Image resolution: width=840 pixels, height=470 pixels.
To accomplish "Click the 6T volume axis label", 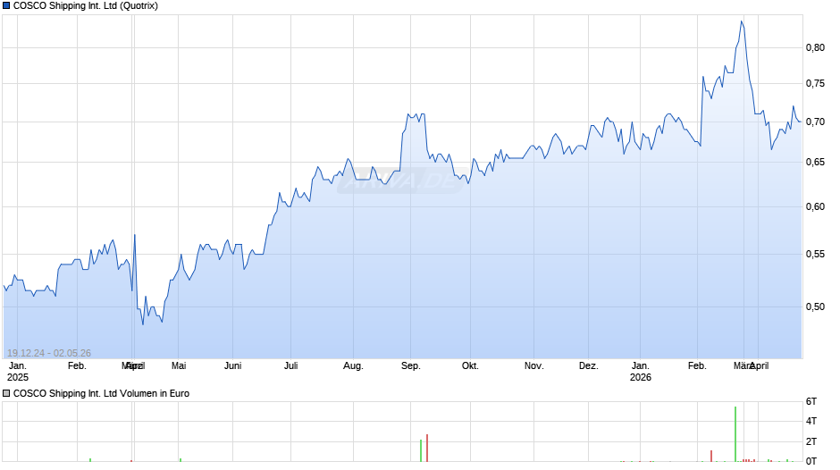I will click(811, 401).
